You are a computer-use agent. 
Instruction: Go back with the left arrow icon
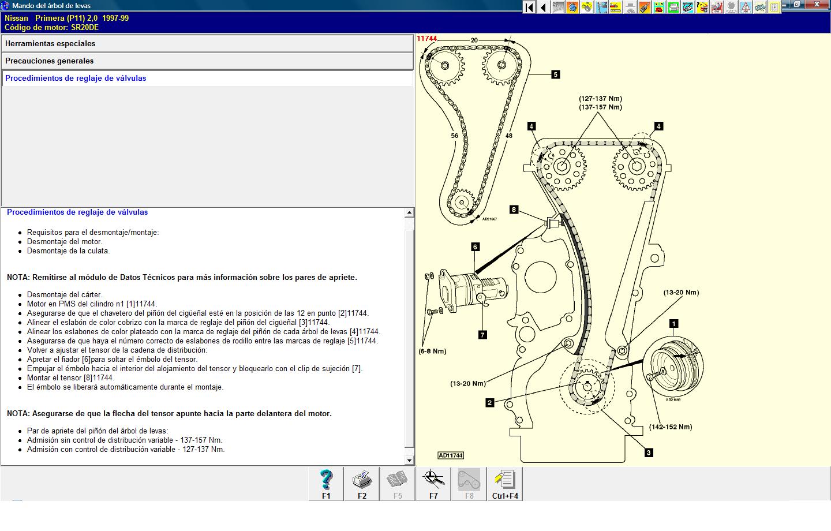[543, 8]
